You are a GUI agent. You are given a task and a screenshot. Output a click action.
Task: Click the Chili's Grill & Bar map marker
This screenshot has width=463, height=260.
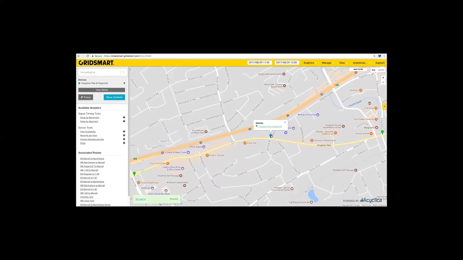click(x=167, y=164)
